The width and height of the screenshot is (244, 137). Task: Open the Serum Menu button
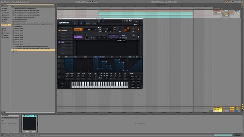[130, 21]
